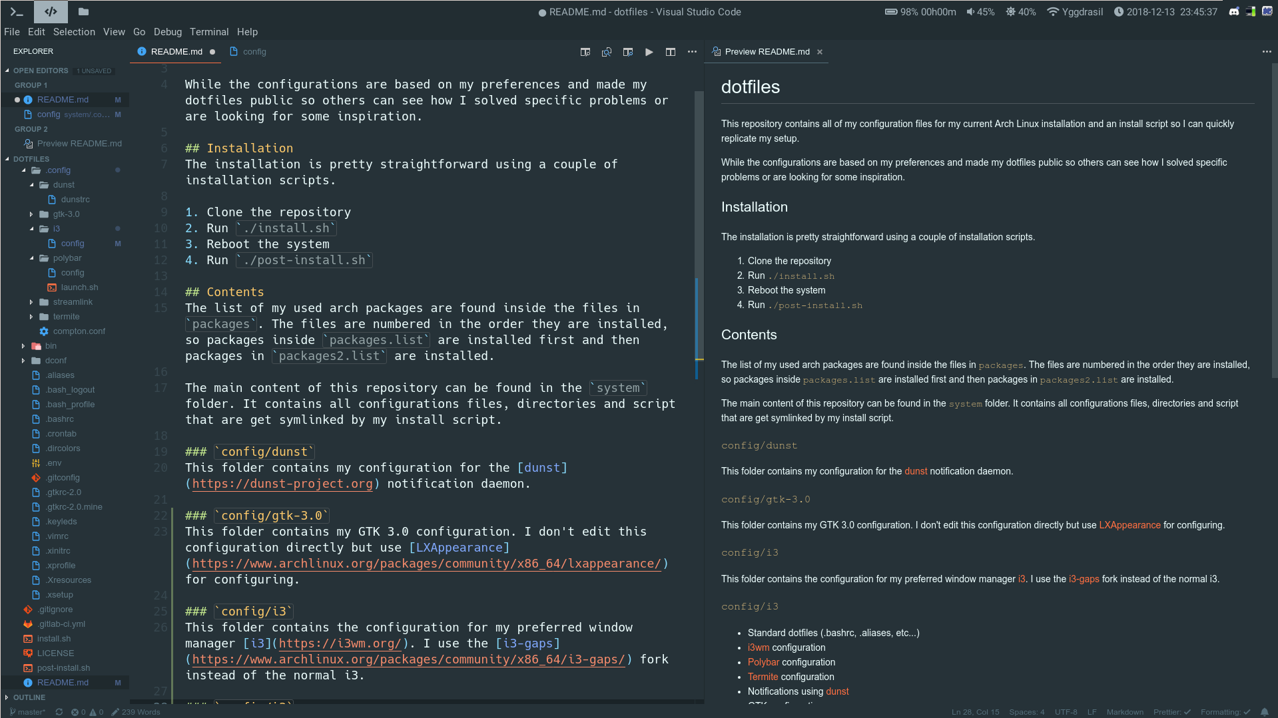This screenshot has width=1278, height=718.
Task: Click errors and warnings counter in status bar
Action: [87, 712]
